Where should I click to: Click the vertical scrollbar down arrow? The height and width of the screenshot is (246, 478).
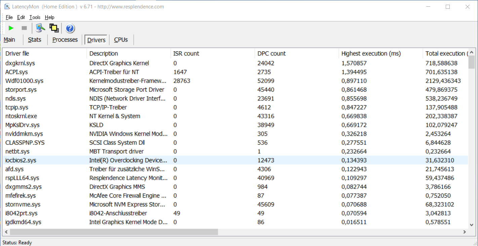pos(472,225)
